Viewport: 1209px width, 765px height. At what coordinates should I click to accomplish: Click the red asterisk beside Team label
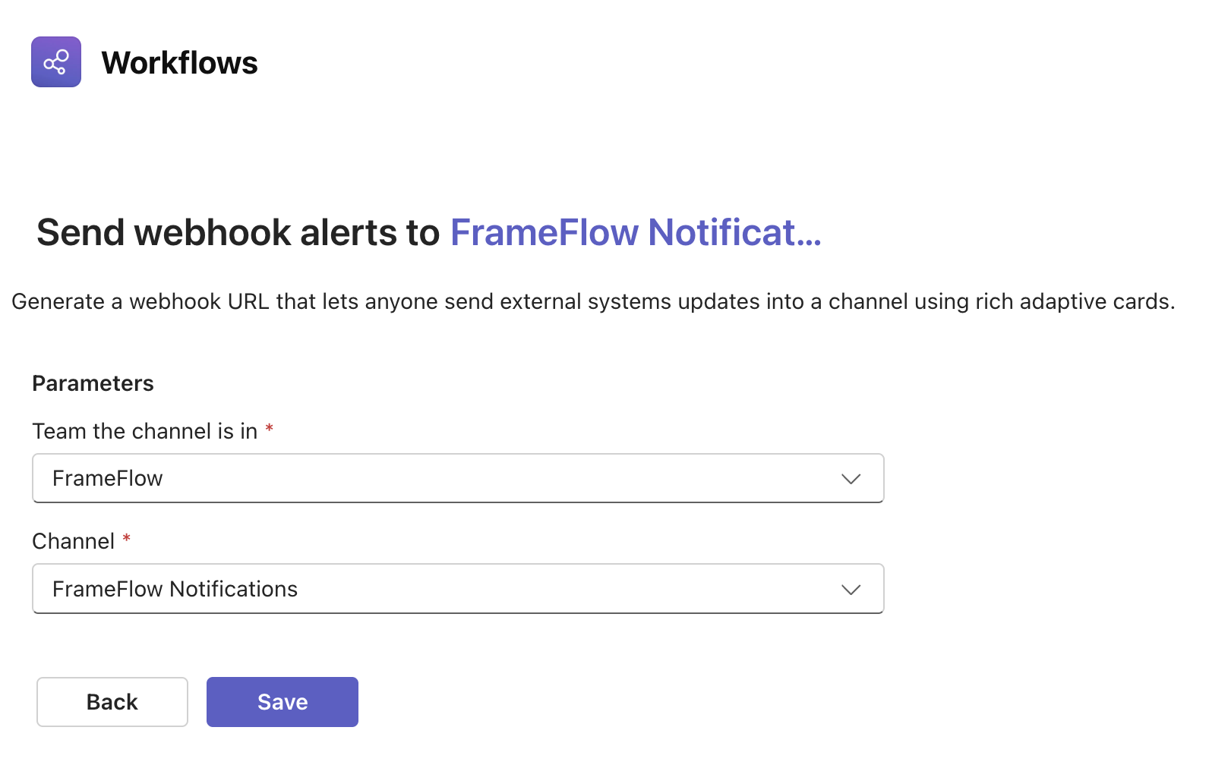coord(269,430)
